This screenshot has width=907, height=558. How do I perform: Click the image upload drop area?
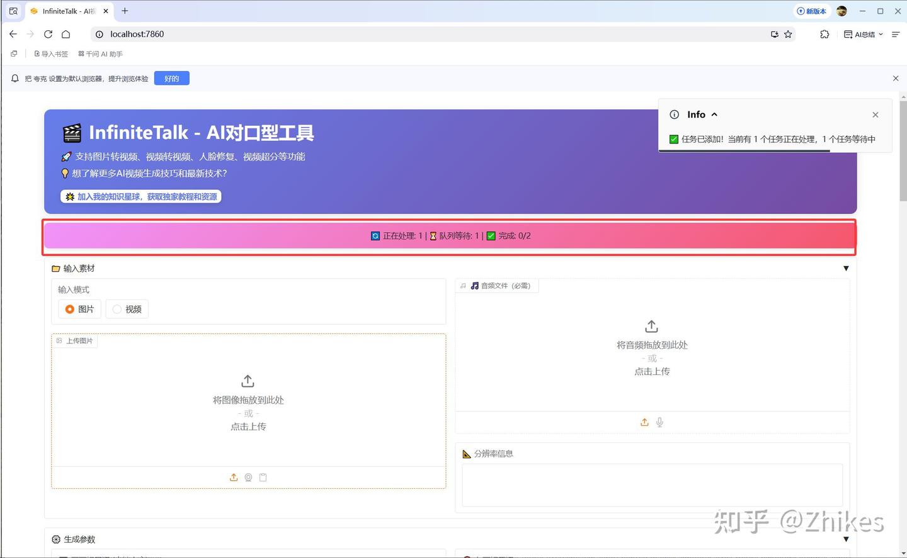tap(249, 403)
